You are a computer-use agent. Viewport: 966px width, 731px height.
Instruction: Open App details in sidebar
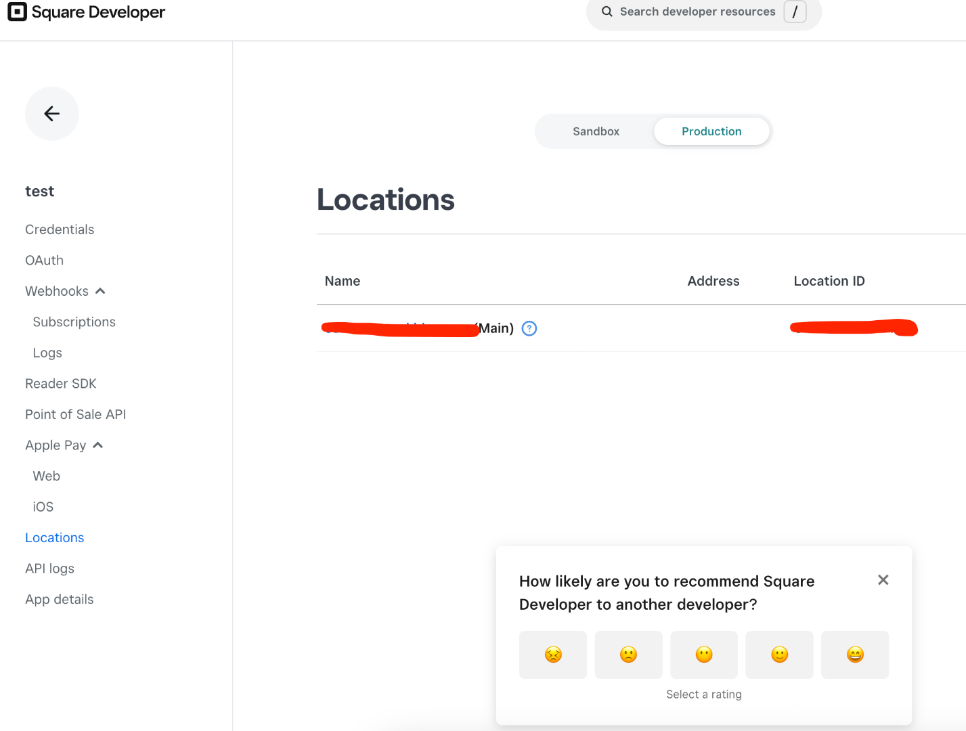[x=60, y=600]
